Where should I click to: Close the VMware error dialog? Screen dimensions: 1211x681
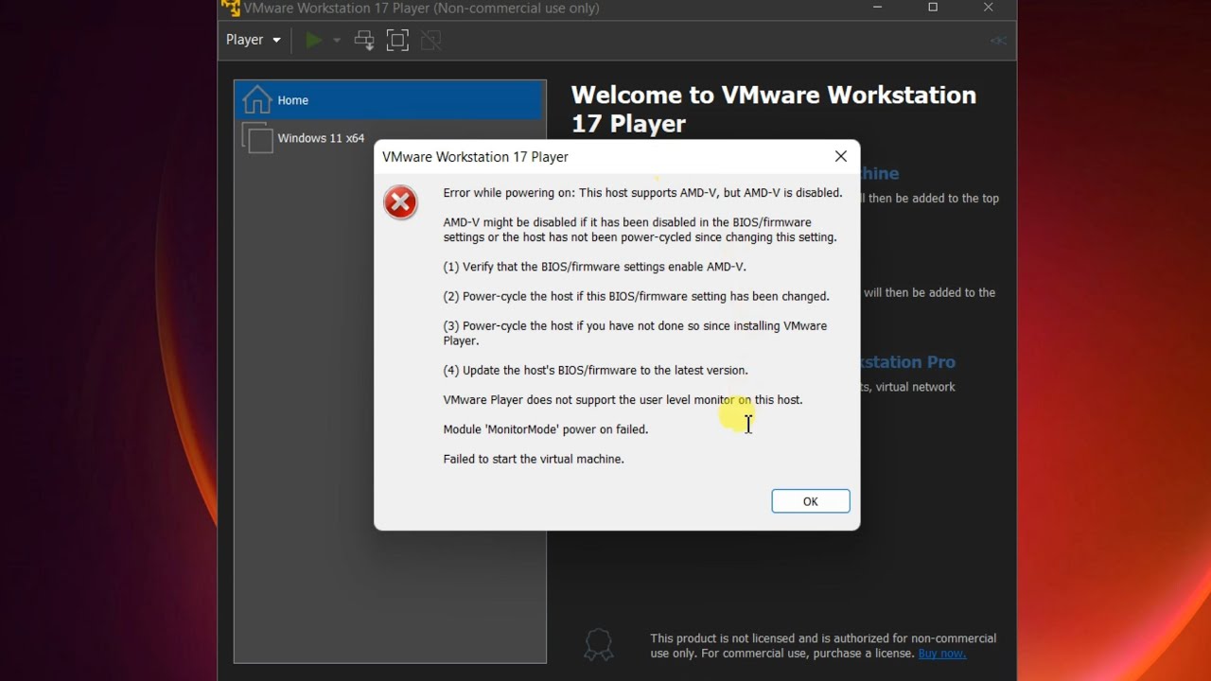[840, 157]
